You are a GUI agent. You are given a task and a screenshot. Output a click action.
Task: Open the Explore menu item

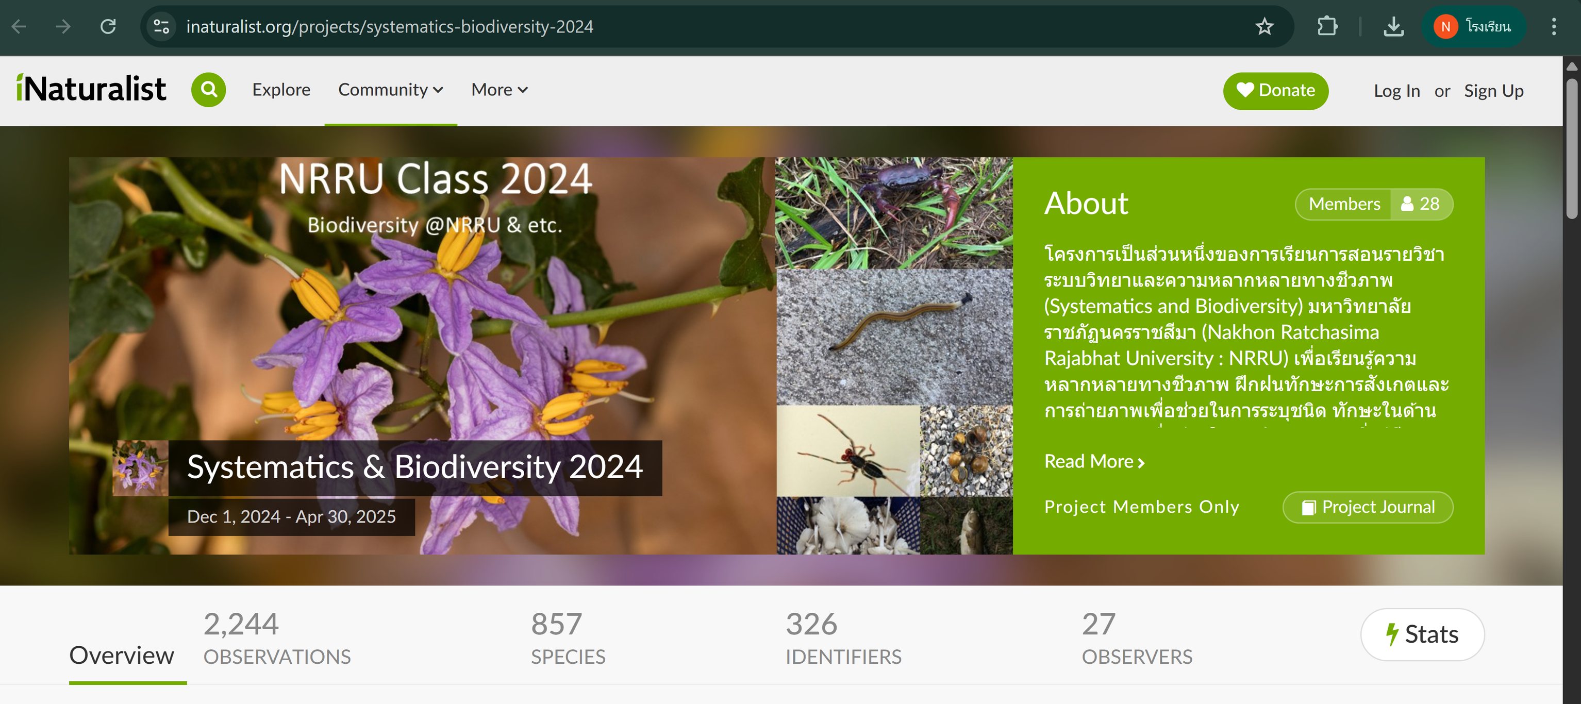(x=281, y=90)
